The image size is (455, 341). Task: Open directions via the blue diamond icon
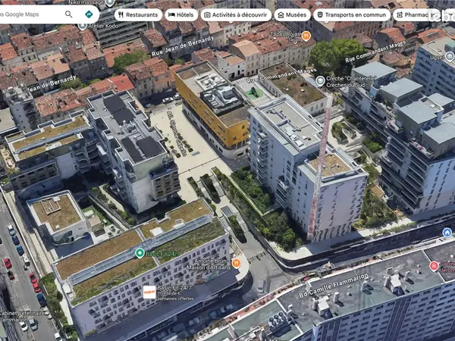coord(89,14)
